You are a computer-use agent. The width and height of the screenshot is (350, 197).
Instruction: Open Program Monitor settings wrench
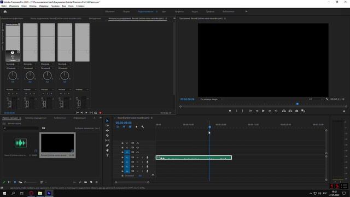tap(327, 99)
